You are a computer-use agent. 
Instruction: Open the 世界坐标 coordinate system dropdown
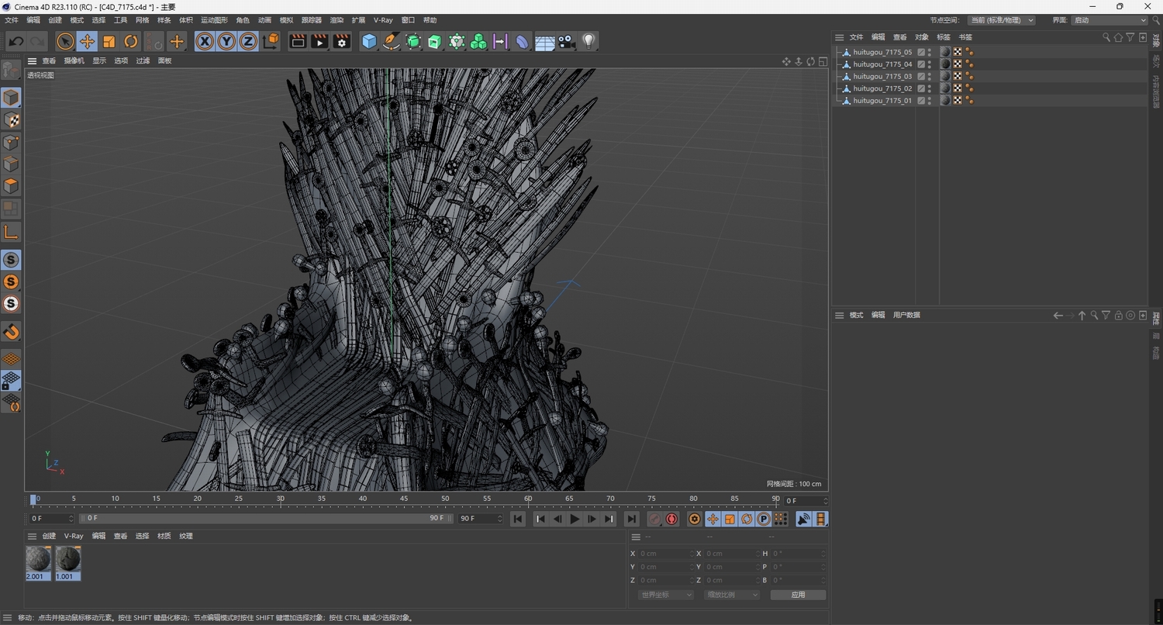click(x=664, y=594)
